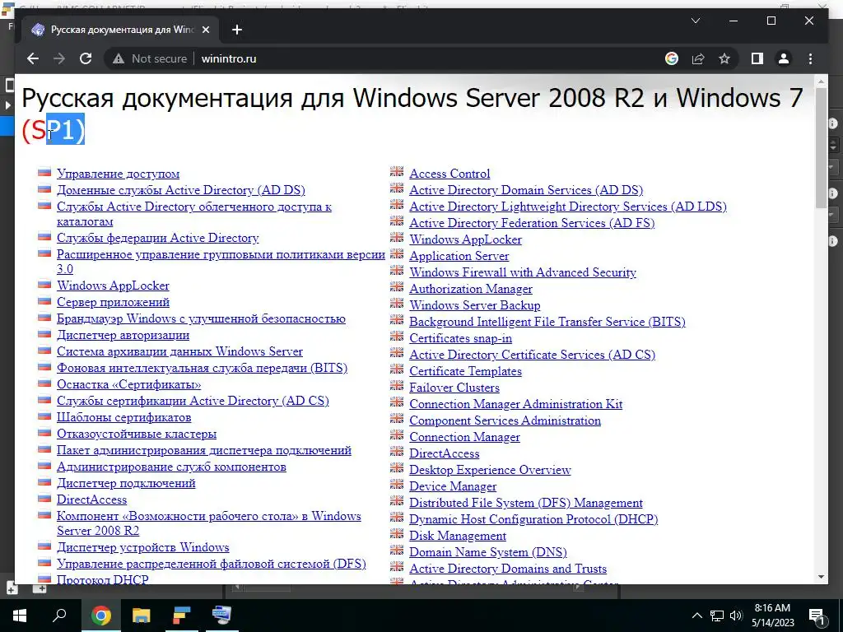Open the Device Manager link

point(453,486)
